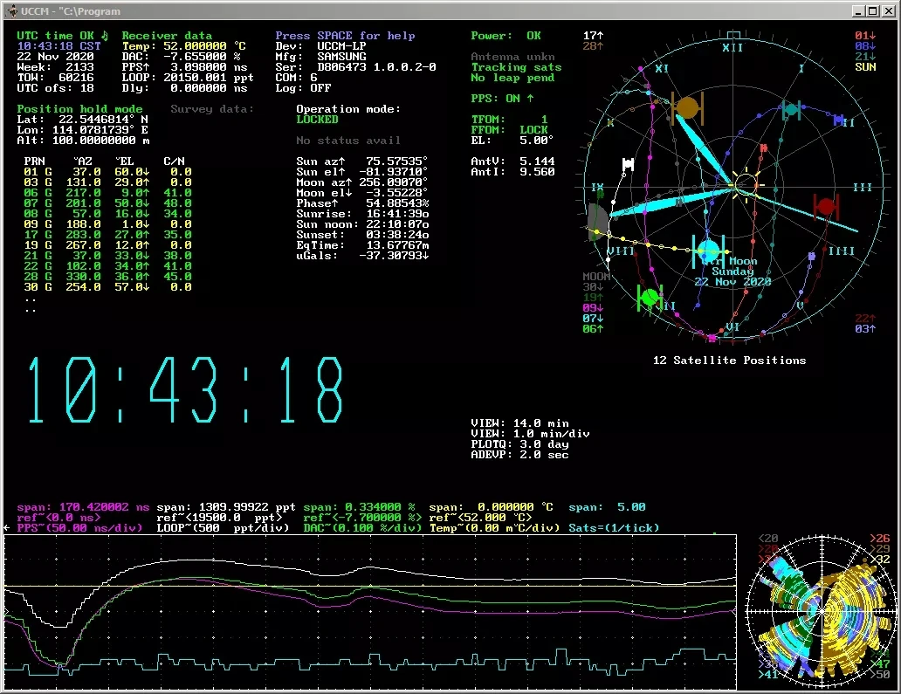This screenshot has height=694, width=901.
Task: Click the small blue satellite marker near II
Action: click(838, 120)
